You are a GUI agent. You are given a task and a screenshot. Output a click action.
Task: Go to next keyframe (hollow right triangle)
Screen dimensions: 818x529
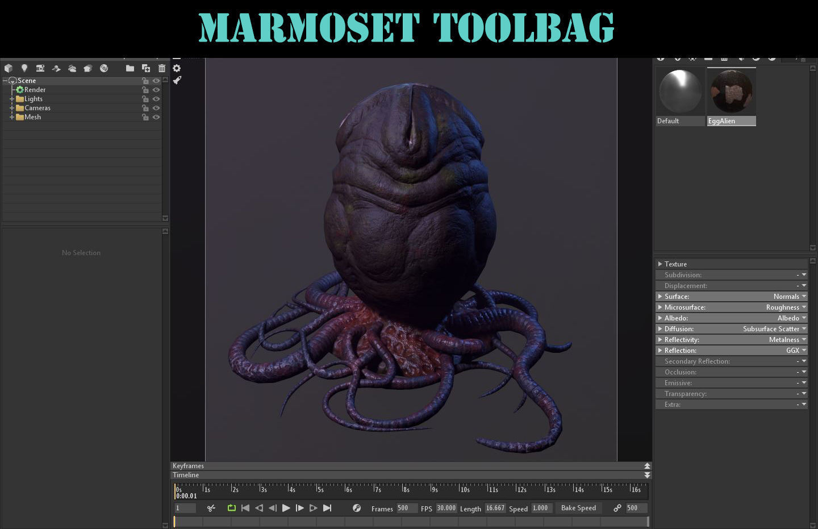pyautogui.click(x=314, y=508)
